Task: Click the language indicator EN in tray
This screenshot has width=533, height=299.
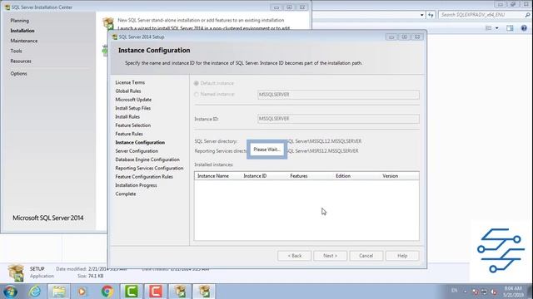Action: coord(454,291)
